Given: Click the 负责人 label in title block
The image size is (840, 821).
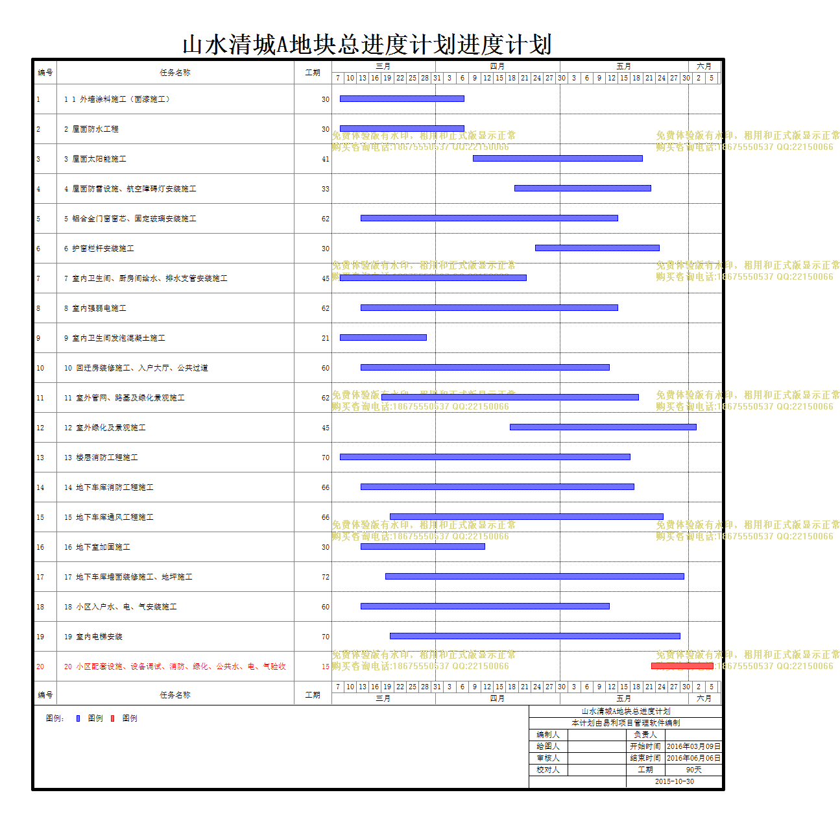Looking at the screenshot, I should pyautogui.click(x=645, y=735).
